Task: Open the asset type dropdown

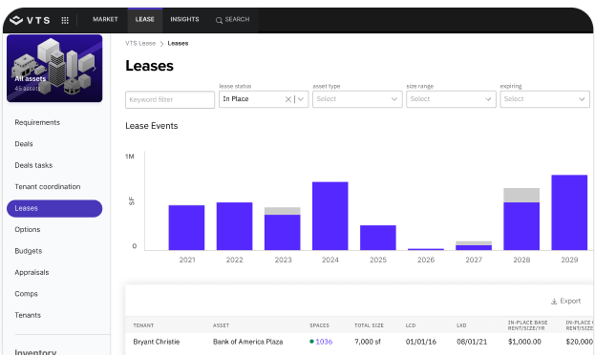Action: [357, 99]
